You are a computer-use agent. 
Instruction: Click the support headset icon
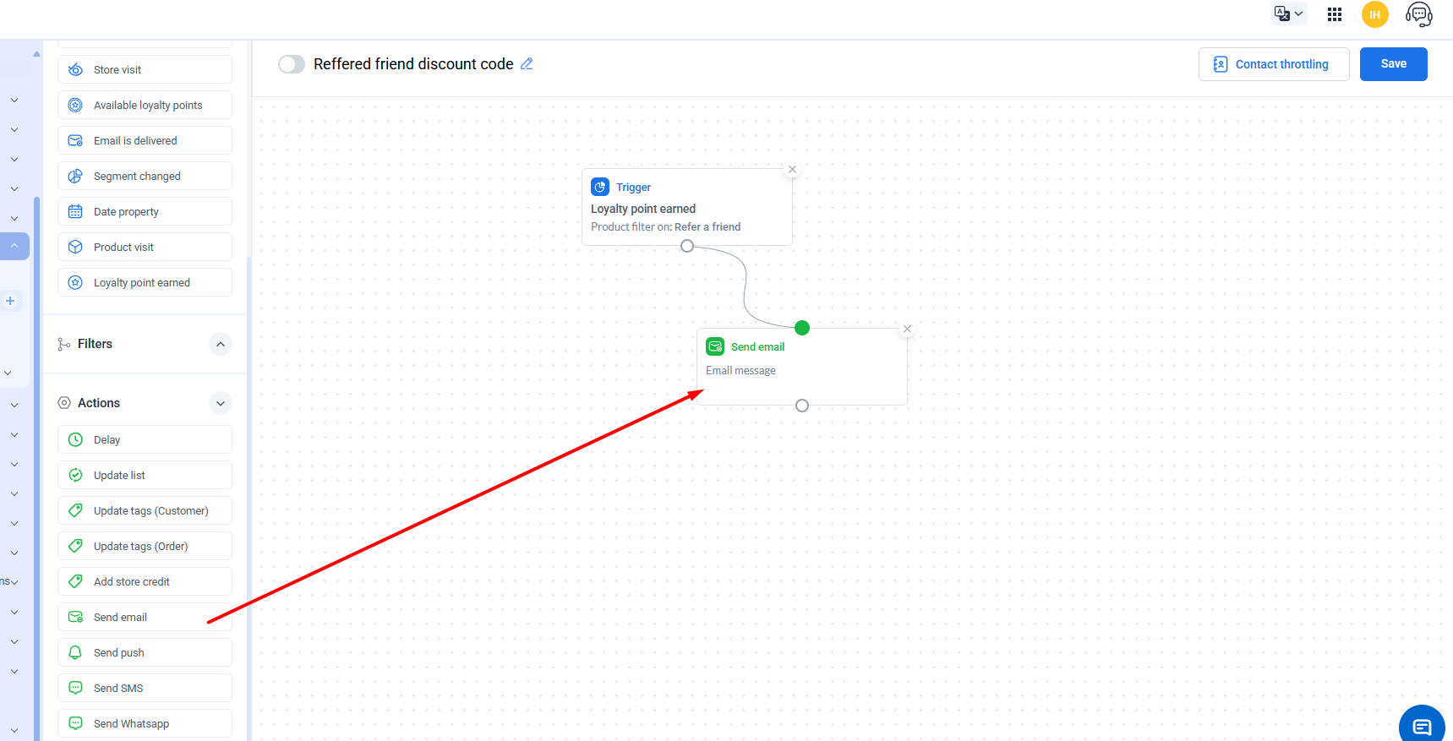pos(1418,14)
